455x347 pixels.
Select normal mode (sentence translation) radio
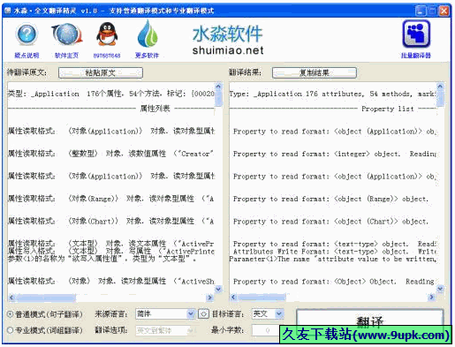coord(10,314)
